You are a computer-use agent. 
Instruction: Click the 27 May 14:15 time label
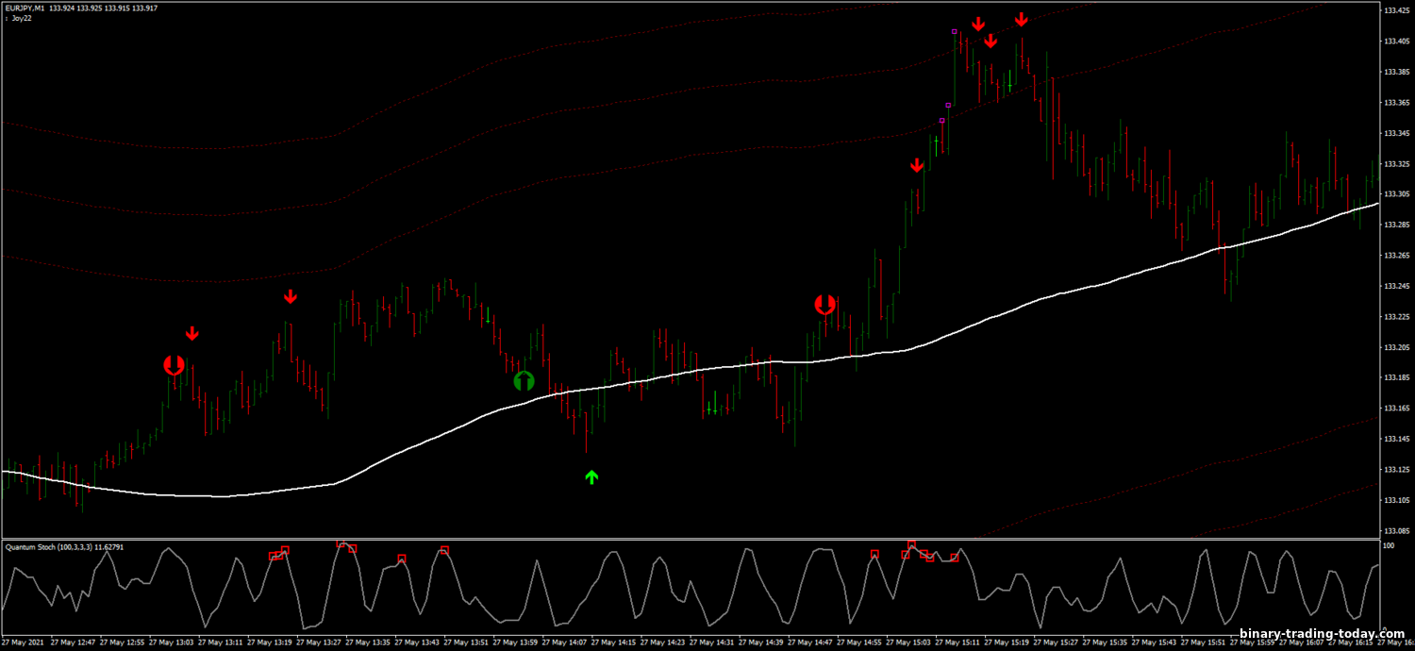tap(613, 643)
